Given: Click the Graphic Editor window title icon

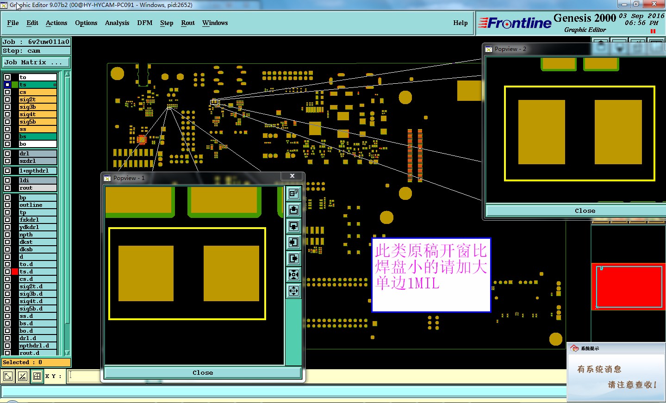Looking at the screenshot, I should coord(4,5).
